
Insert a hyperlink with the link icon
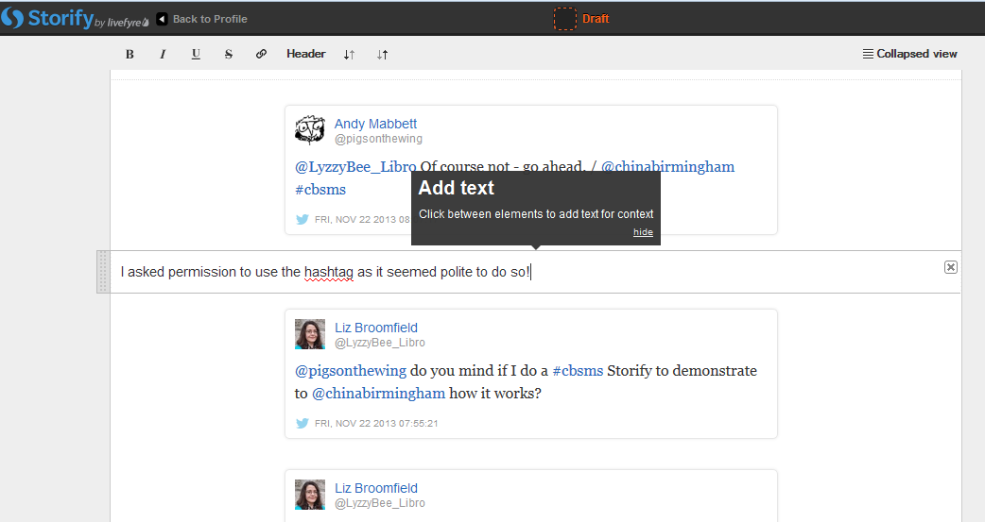[262, 55]
